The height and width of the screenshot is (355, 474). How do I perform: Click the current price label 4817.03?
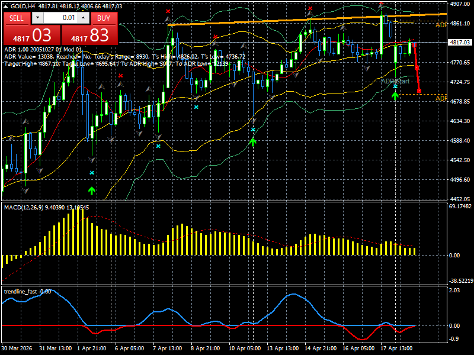[460, 42]
